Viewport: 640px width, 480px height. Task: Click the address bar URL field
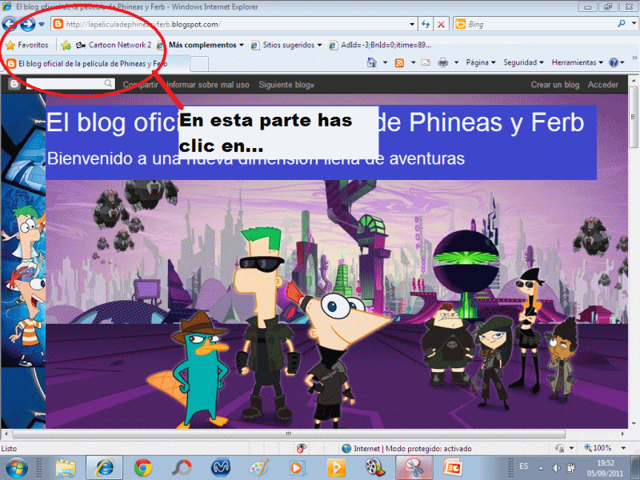[233, 25]
